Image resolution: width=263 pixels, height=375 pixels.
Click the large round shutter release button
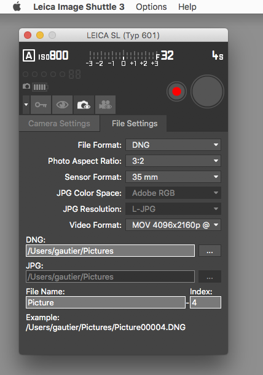(207, 91)
